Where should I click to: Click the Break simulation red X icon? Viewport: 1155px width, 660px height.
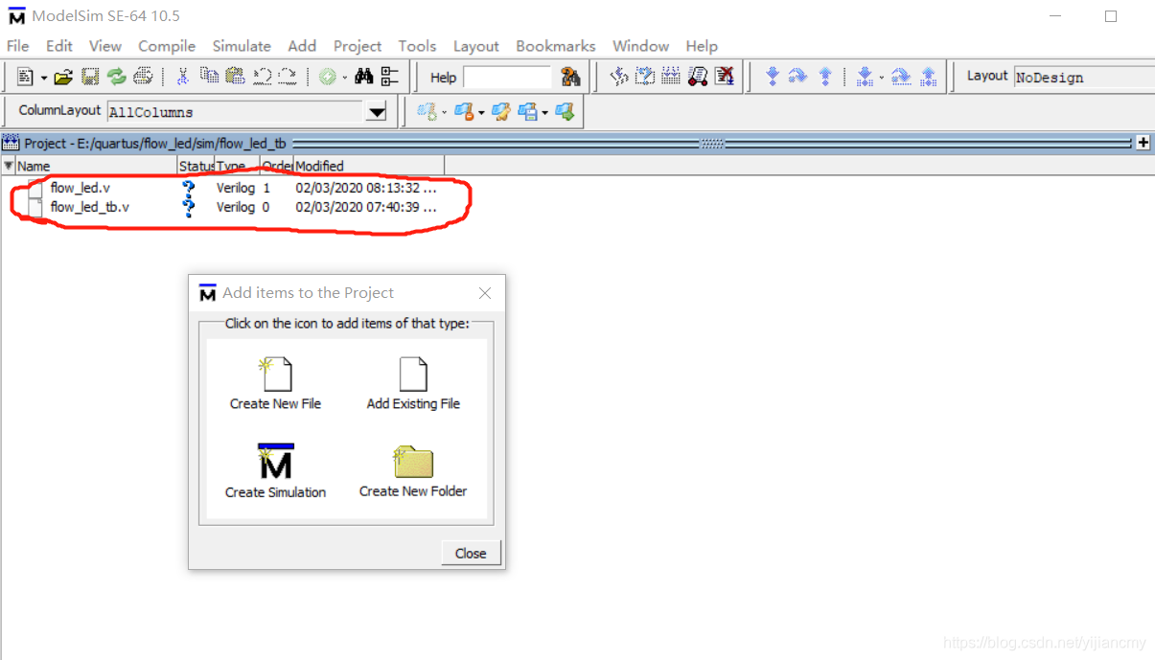click(x=725, y=77)
